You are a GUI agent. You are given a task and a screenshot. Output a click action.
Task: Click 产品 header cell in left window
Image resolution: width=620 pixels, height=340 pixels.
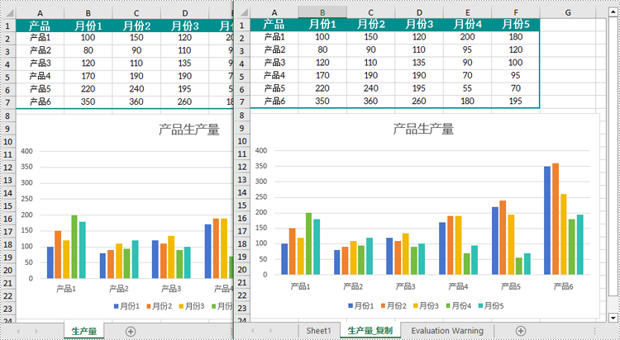coord(40,26)
